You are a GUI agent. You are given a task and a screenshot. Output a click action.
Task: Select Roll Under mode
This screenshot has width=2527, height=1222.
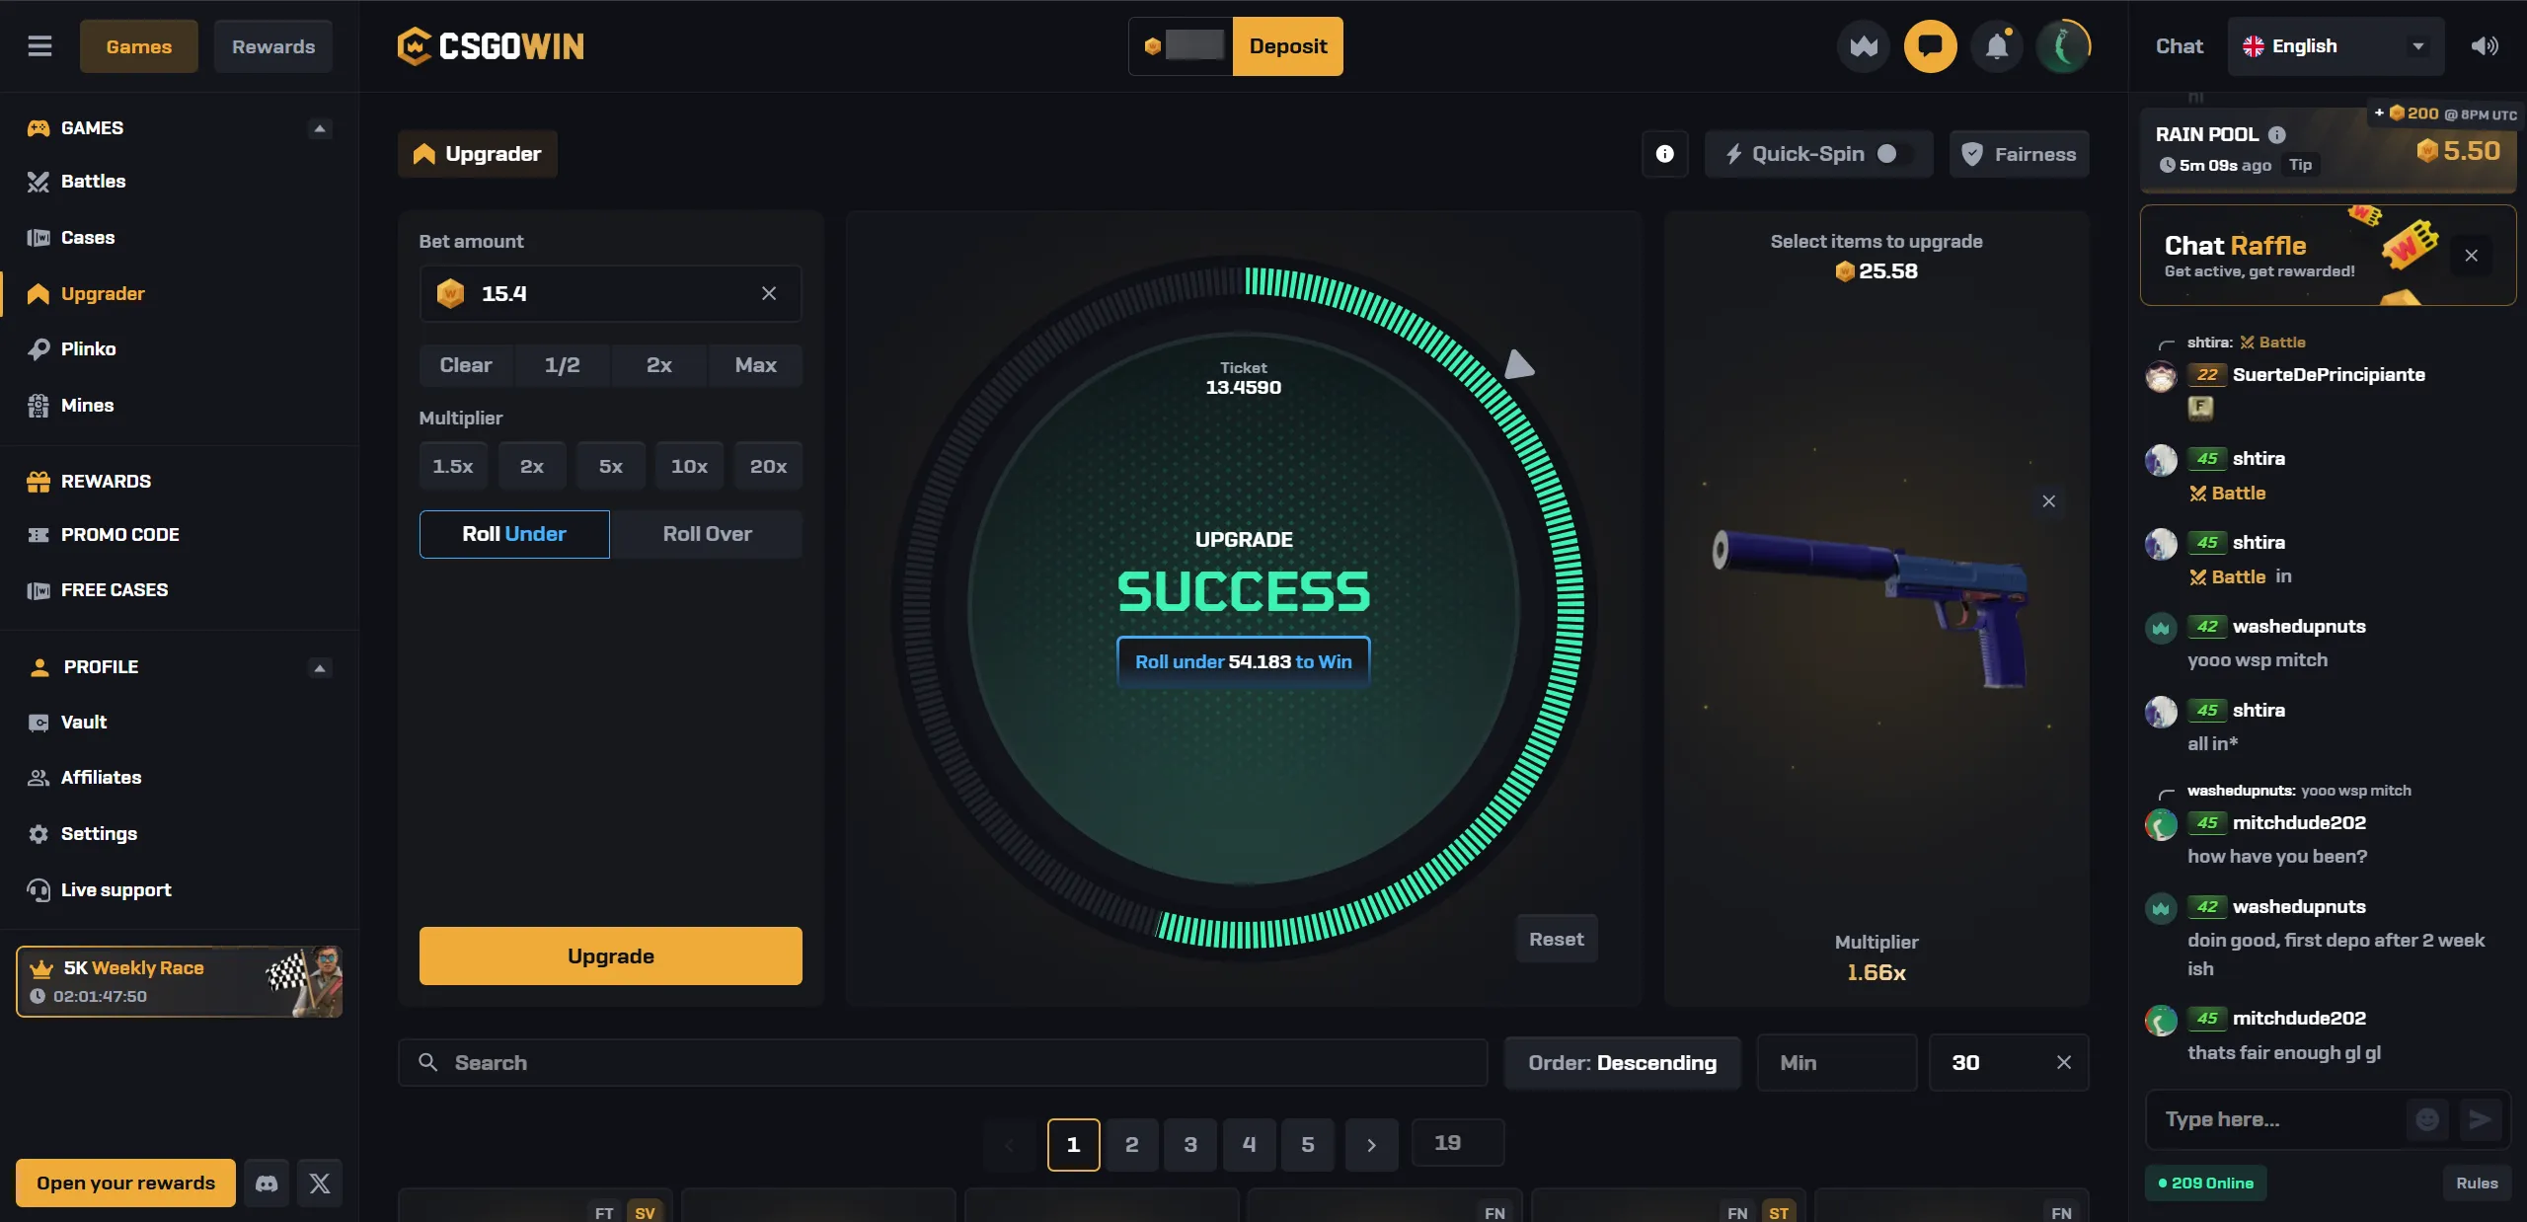pos(514,534)
